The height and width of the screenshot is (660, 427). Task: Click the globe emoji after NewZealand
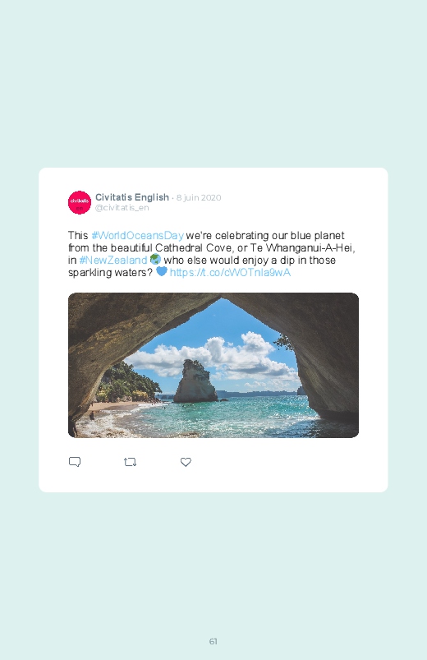tap(155, 259)
